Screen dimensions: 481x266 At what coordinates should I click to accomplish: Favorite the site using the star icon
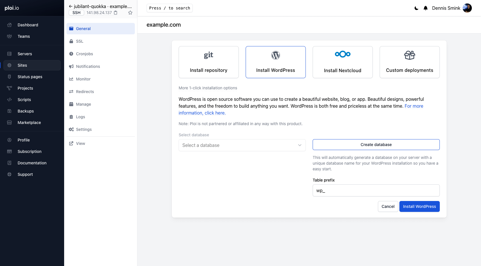pos(130,13)
